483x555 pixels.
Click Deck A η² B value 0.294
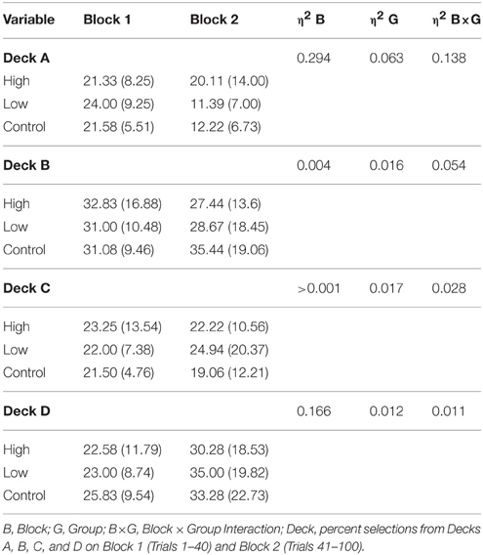313,58
